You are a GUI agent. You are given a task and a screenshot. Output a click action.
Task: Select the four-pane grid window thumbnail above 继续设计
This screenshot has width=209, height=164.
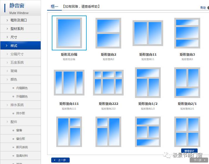[x=187, y=131]
